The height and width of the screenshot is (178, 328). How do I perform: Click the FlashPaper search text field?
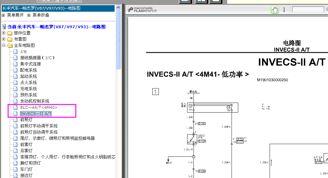pos(308,9)
